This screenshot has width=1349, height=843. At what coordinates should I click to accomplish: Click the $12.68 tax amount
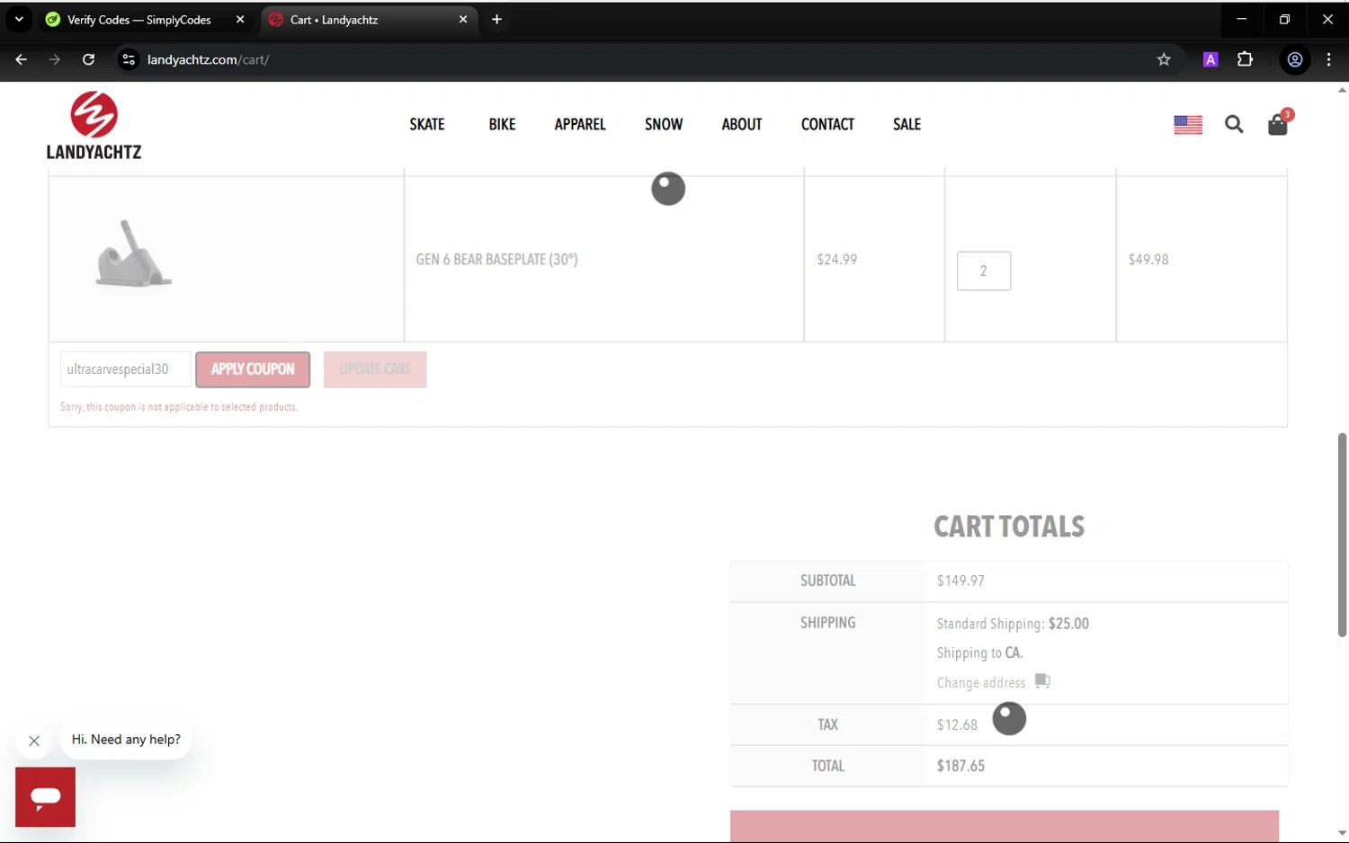(x=957, y=724)
